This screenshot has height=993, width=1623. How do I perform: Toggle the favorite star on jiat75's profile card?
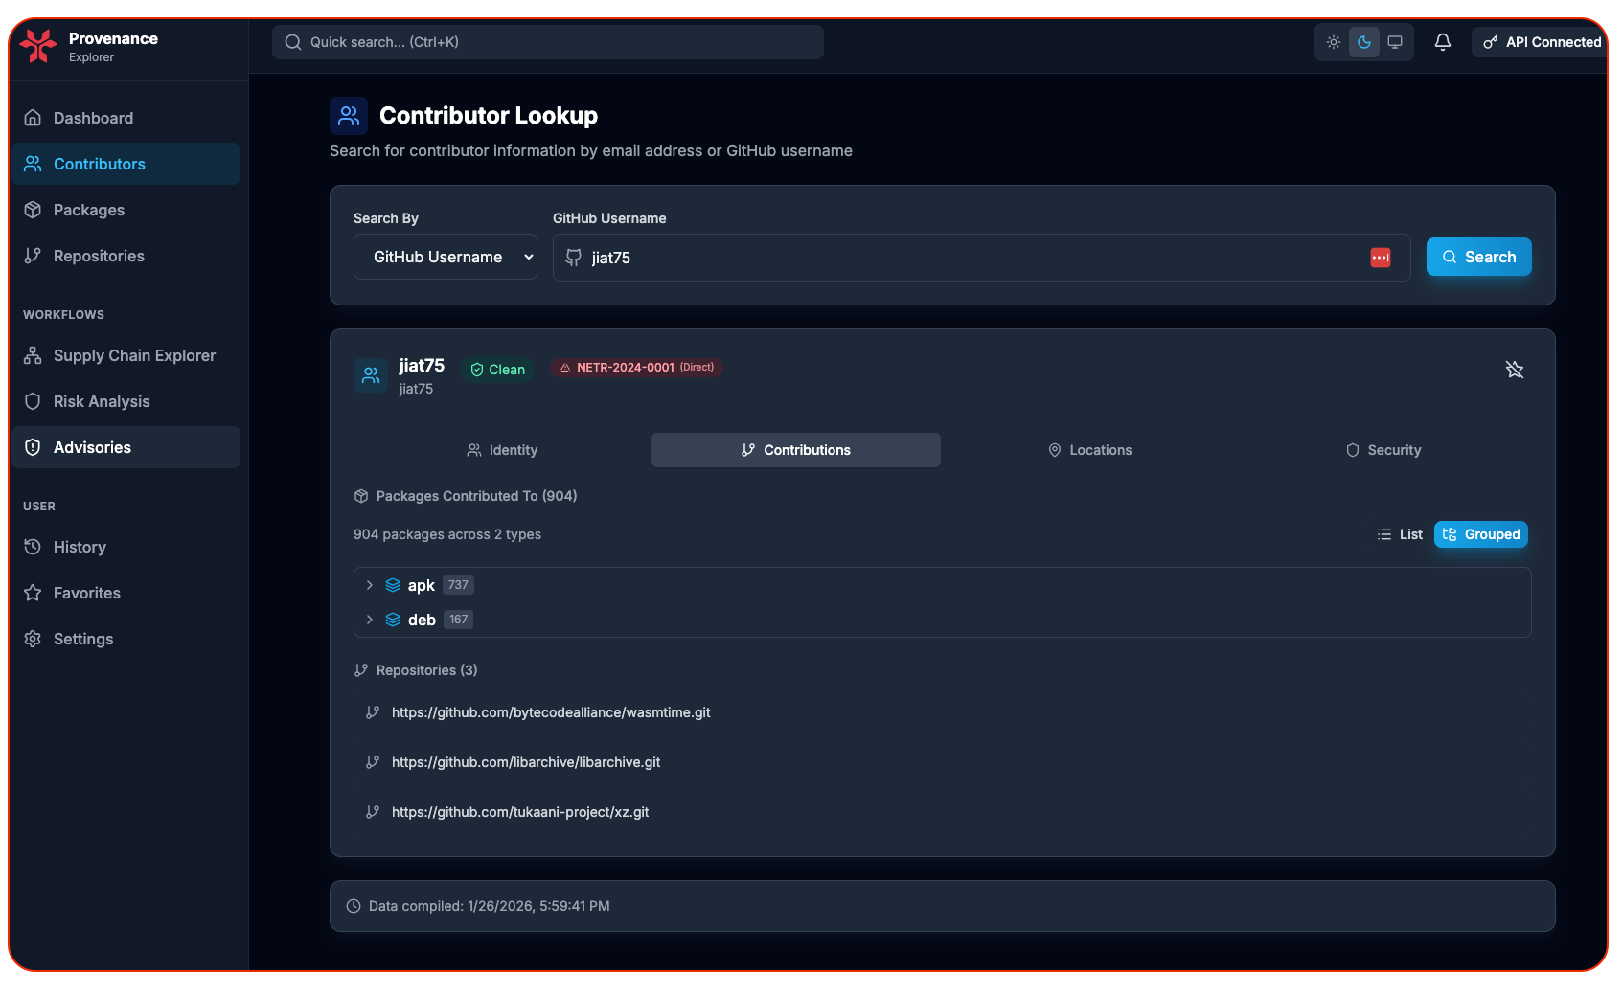(x=1515, y=370)
